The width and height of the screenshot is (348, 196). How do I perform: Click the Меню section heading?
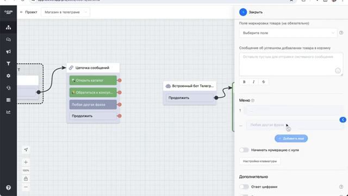[x=244, y=100]
